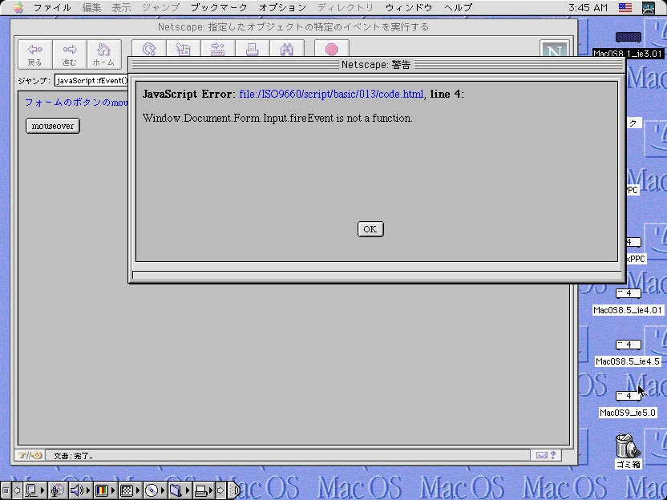
Task: Open the AppleTalk computer module in Control Strip
Action: (x=35, y=490)
